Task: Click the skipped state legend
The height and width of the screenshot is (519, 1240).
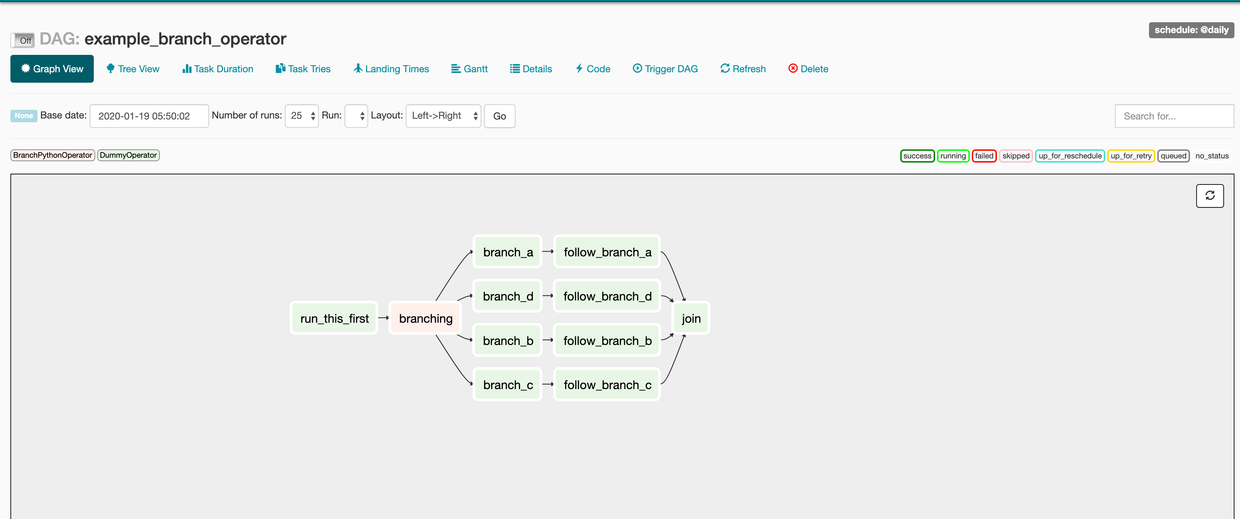Action: click(1016, 156)
